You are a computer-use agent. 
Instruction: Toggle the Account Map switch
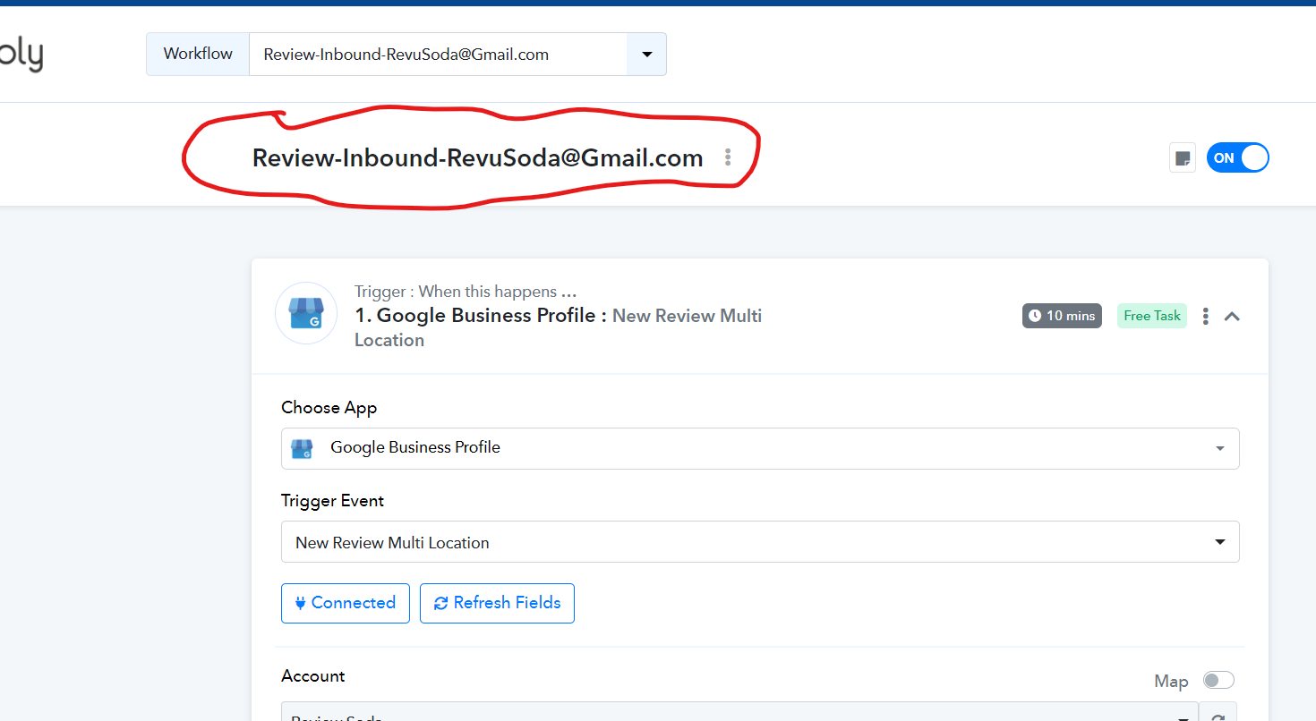coord(1218,681)
